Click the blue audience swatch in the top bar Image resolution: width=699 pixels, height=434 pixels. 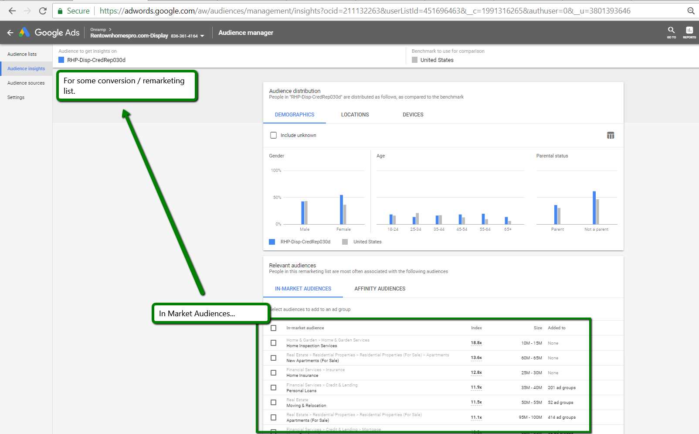pyautogui.click(x=61, y=60)
